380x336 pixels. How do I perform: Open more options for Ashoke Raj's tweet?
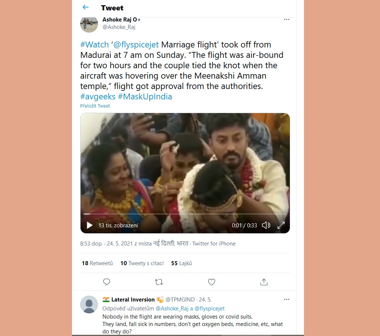tap(286, 19)
